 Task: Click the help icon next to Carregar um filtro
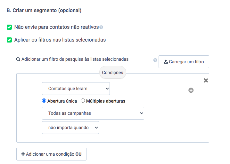point(155,60)
